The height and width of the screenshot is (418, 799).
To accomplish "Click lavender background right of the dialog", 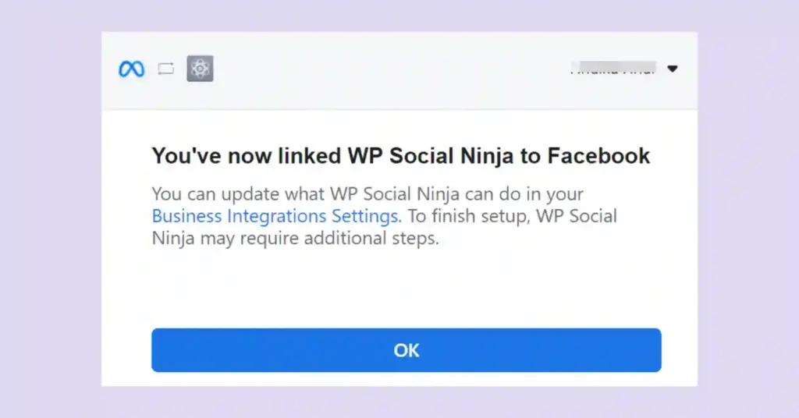I will click(x=748, y=211).
